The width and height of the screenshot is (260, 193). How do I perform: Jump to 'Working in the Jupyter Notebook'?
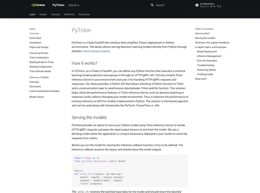pyautogui.click(x=212, y=43)
